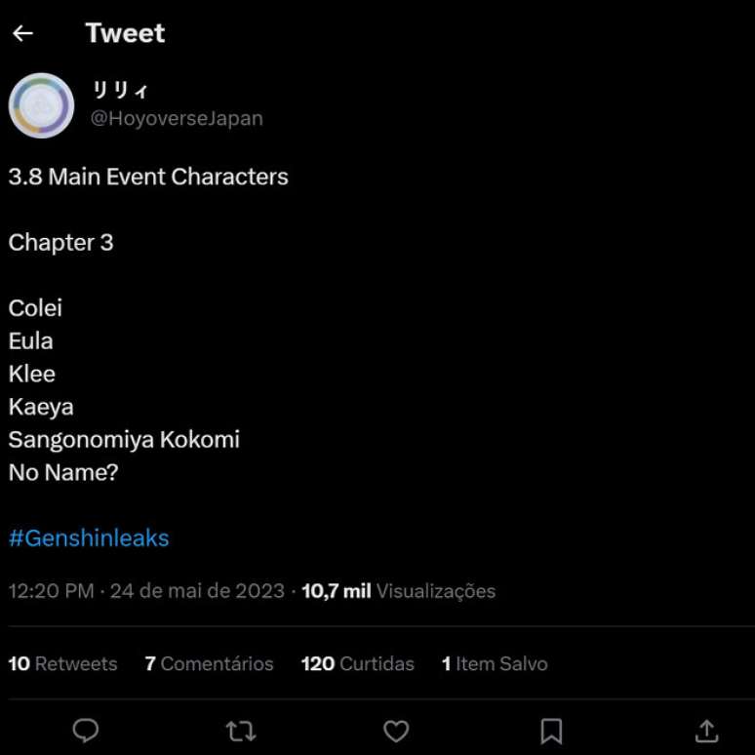View the 120 Curtidas list

pyautogui.click(x=357, y=663)
